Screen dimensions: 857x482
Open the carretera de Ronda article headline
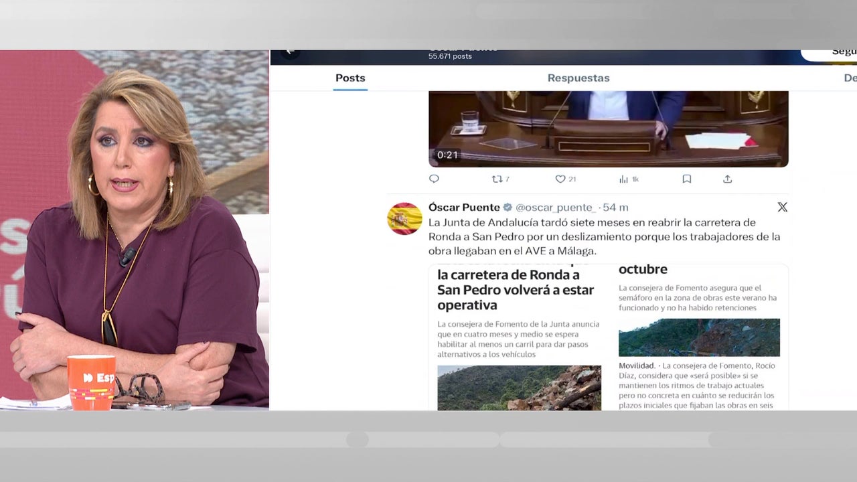pos(516,289)
